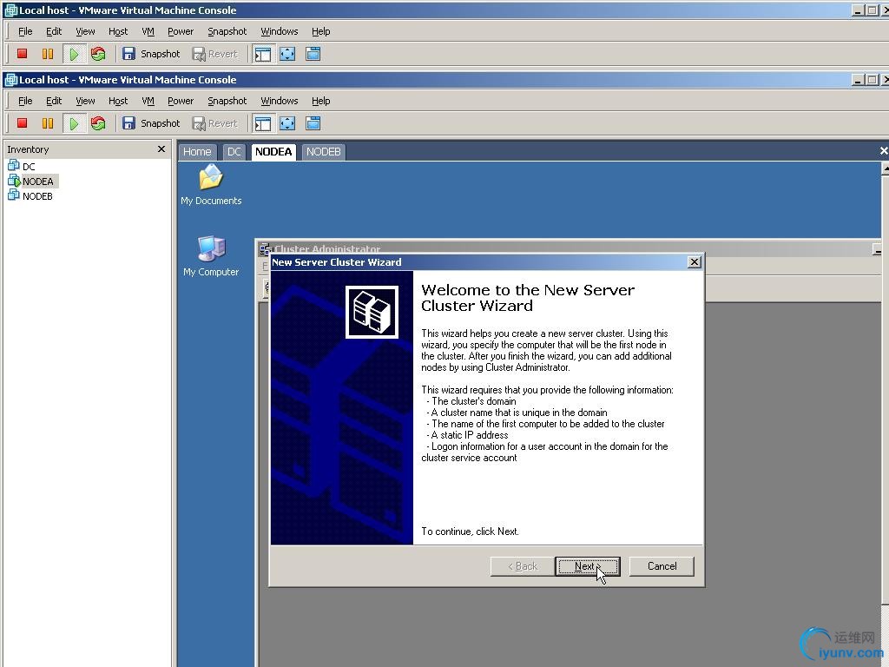Switch to the Home tab

click(x=197, y=152)
